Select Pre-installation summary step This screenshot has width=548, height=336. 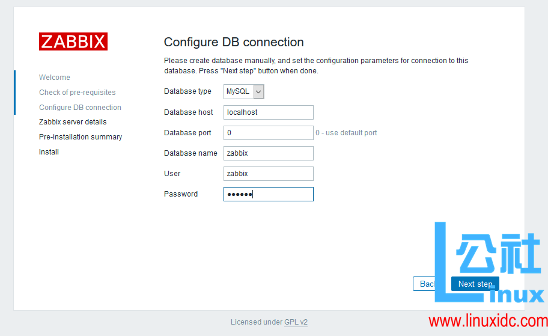pos(81,137)
